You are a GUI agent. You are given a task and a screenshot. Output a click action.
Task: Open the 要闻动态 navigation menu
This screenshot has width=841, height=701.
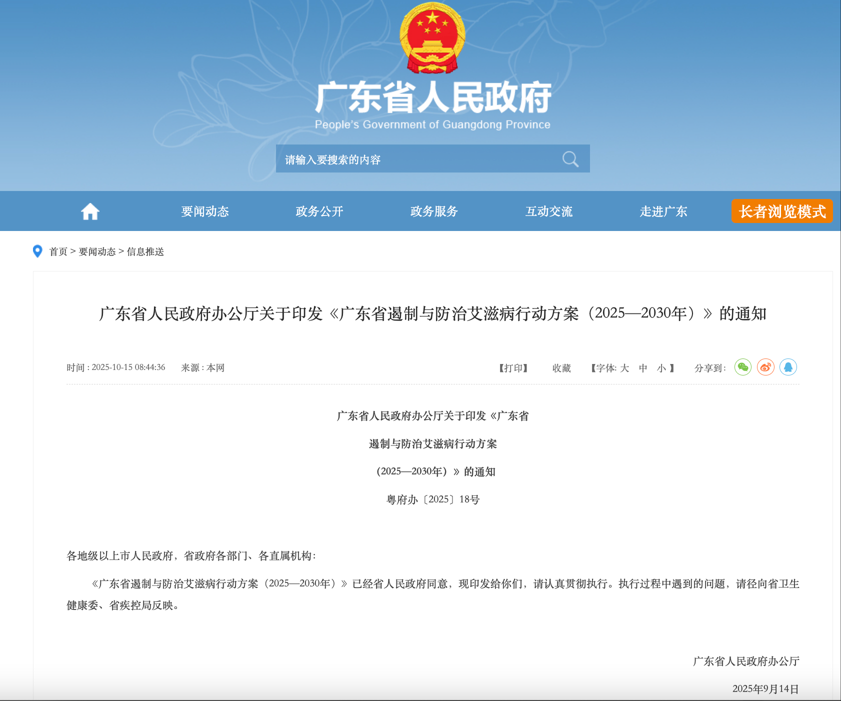tap(205, 211)
